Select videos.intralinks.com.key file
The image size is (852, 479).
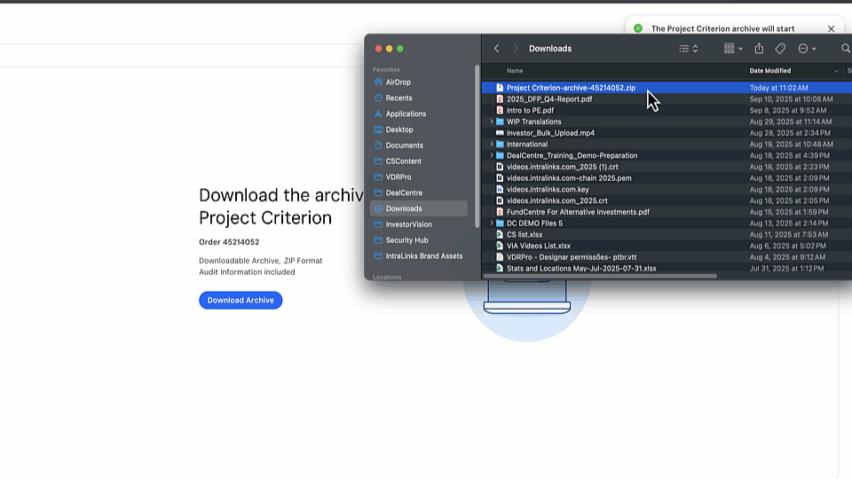point(667,189)
